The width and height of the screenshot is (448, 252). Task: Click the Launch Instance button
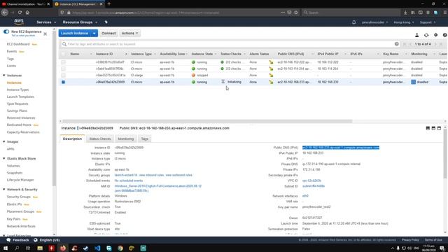[75, 33]
